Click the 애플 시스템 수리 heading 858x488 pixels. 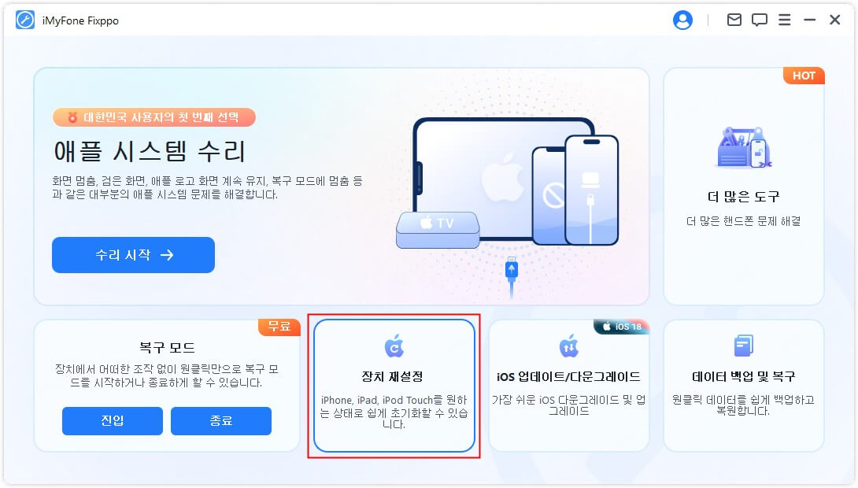point(149,152)
